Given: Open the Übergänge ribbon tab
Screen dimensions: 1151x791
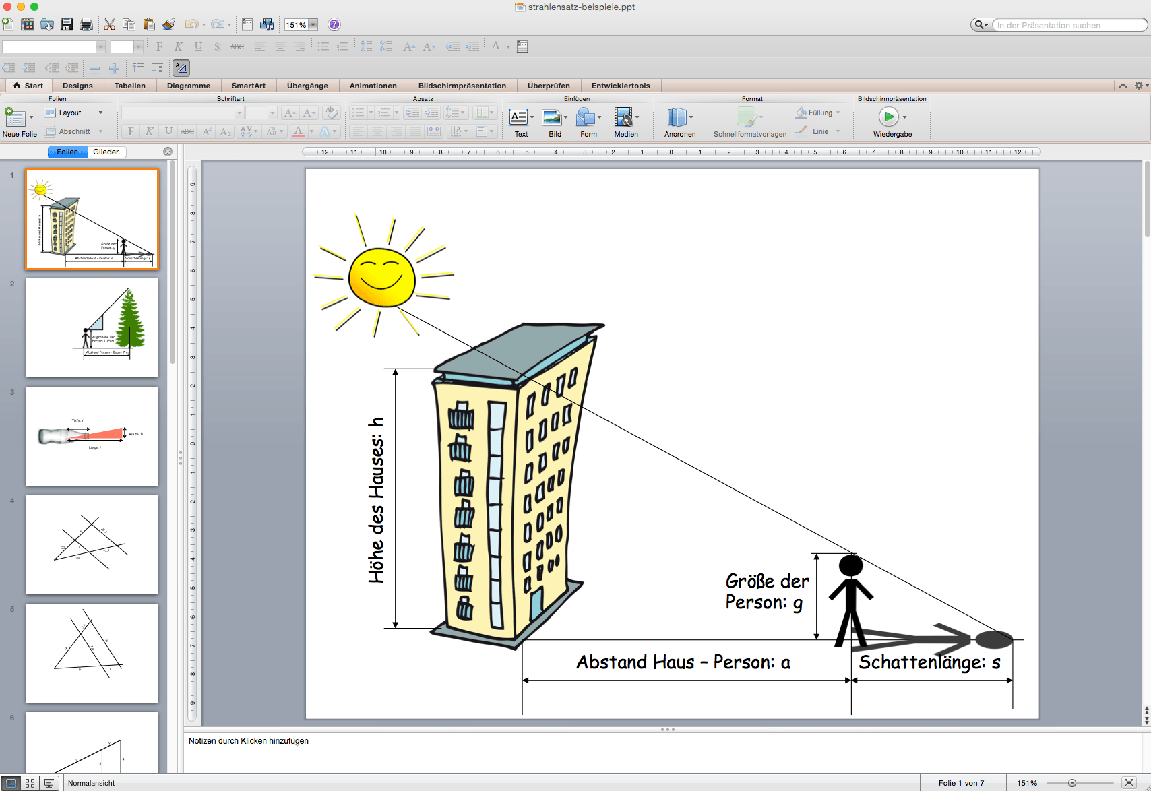Looking at the screenshot, I should coord(307,86).
